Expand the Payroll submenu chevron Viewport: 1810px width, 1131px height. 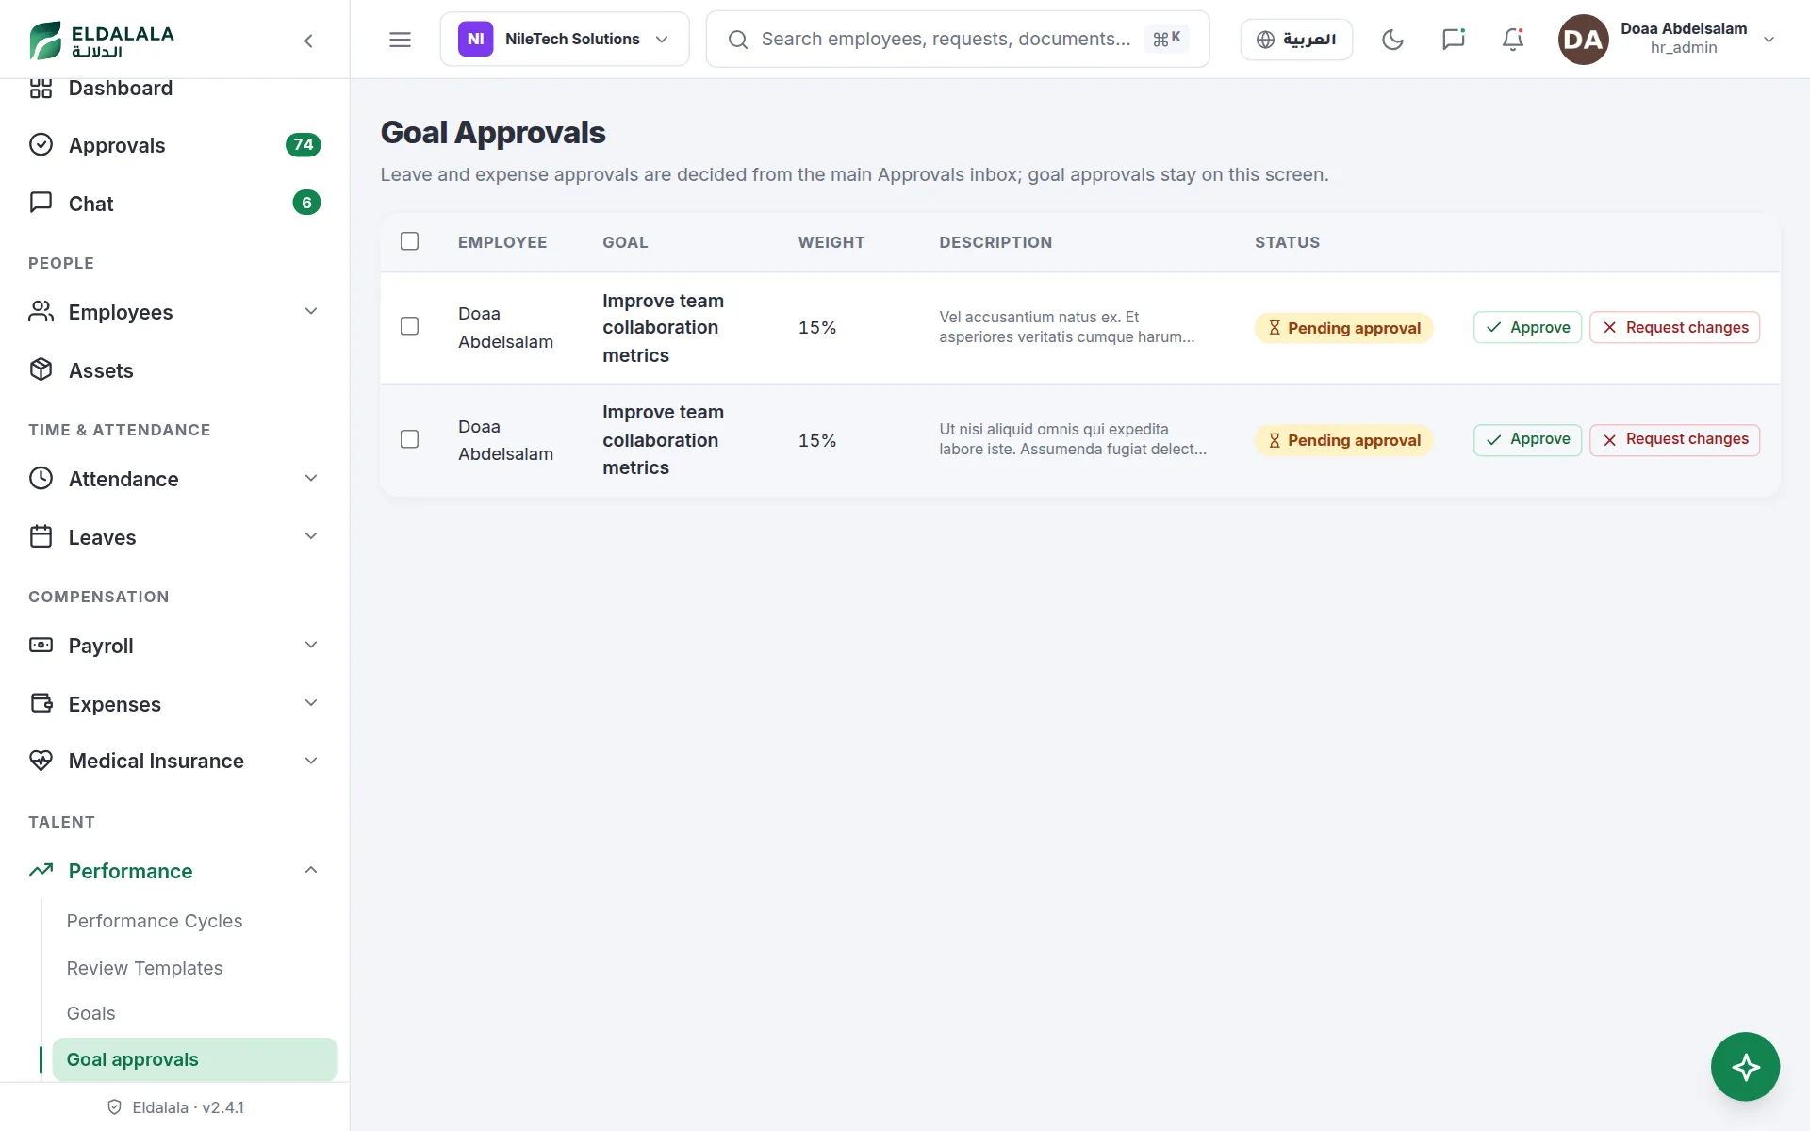pos(311,646)
